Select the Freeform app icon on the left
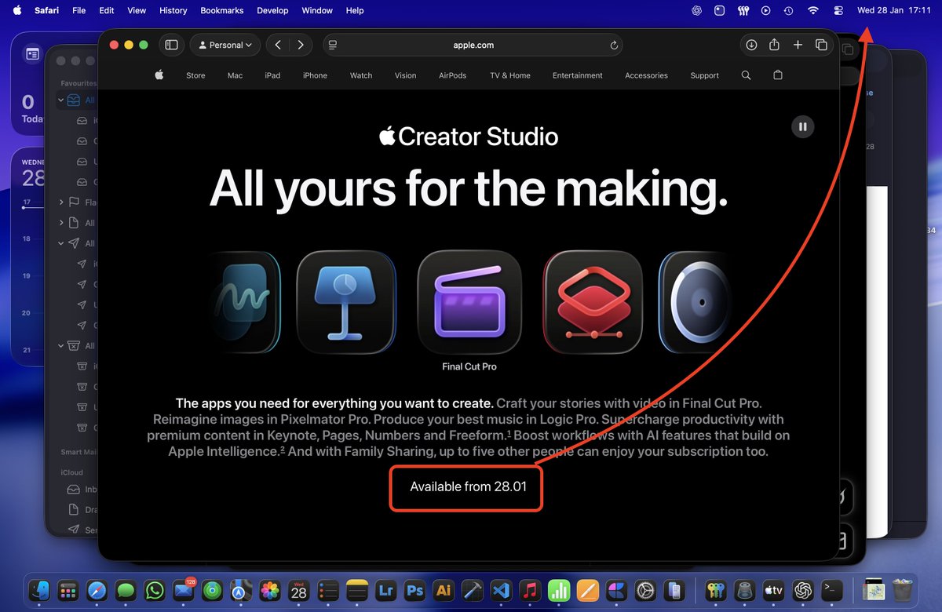The height and width of the screenshot is (612, 942). pos(246,301)
